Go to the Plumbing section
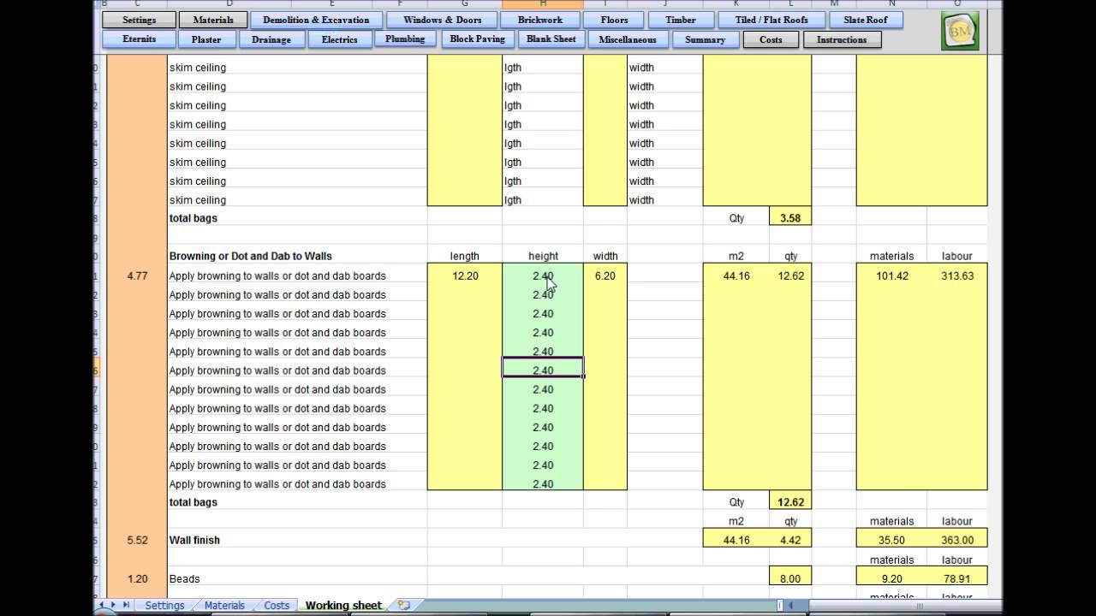The width and height of the screenshot is (1096, 616). [x=405, y=39]
